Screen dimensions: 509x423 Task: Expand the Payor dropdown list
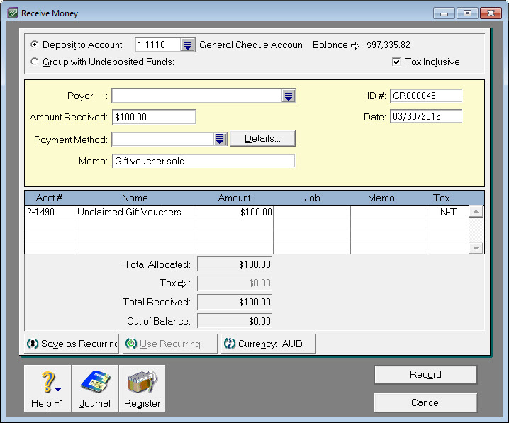(288, 96)
